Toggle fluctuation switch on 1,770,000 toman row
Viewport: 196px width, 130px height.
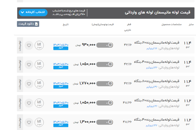[x=105, y=83]
